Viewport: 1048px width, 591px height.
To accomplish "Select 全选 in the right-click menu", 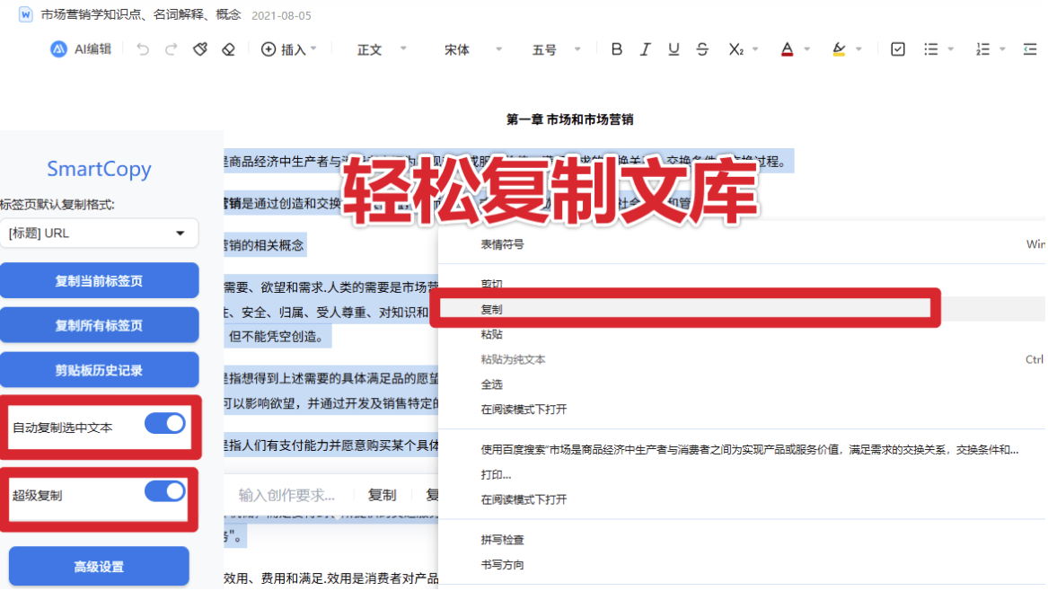I will [x=492, y=383].
